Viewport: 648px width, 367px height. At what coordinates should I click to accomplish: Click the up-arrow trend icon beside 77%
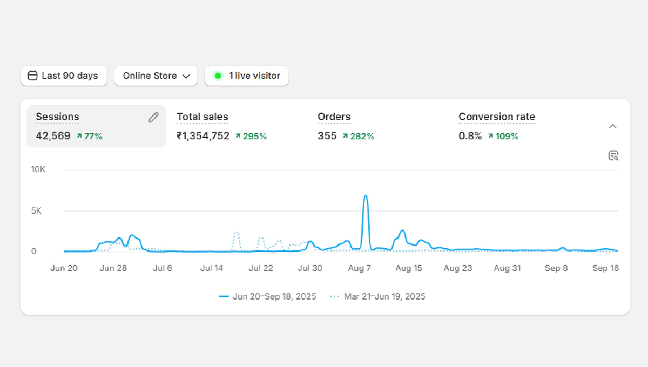79,137
